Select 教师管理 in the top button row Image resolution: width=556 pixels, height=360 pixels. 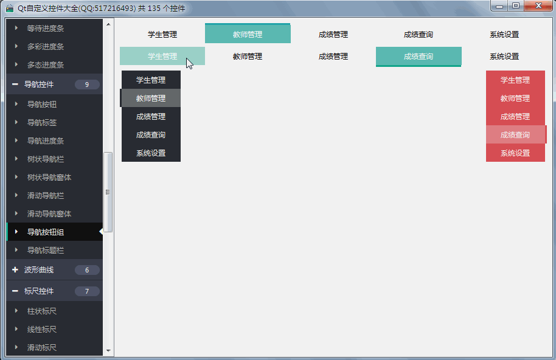coord(248,33)
